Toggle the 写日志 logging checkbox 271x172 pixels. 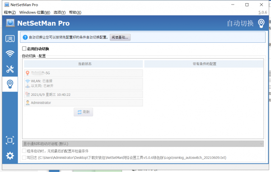point(24,158)
